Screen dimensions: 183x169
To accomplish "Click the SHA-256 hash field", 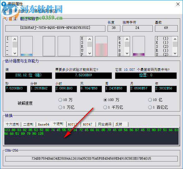I will click(91, 158).
